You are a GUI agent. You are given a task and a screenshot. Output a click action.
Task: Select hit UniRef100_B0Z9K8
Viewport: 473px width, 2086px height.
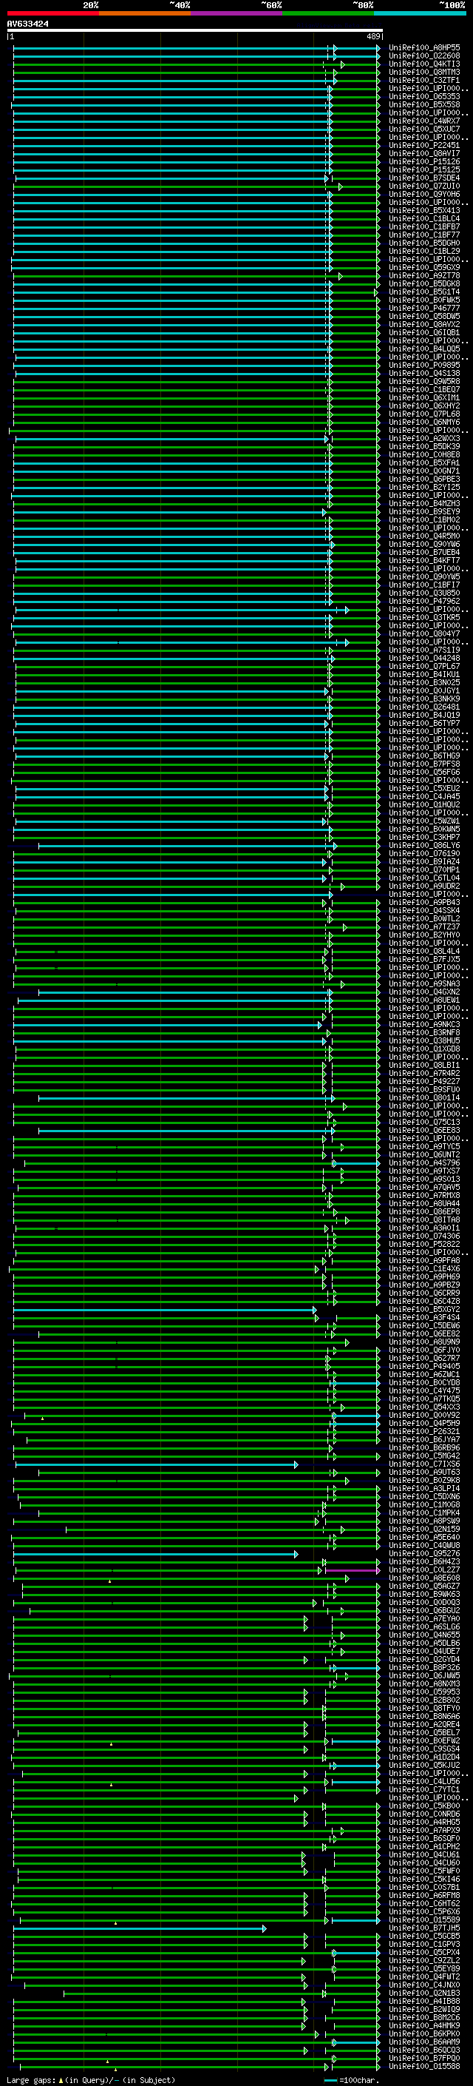tap(423, 1480)
